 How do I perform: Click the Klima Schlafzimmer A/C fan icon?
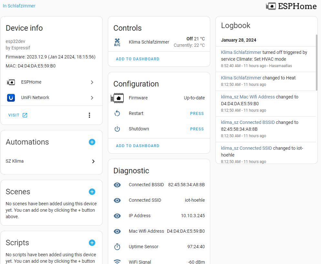click(x=117, y=42)
